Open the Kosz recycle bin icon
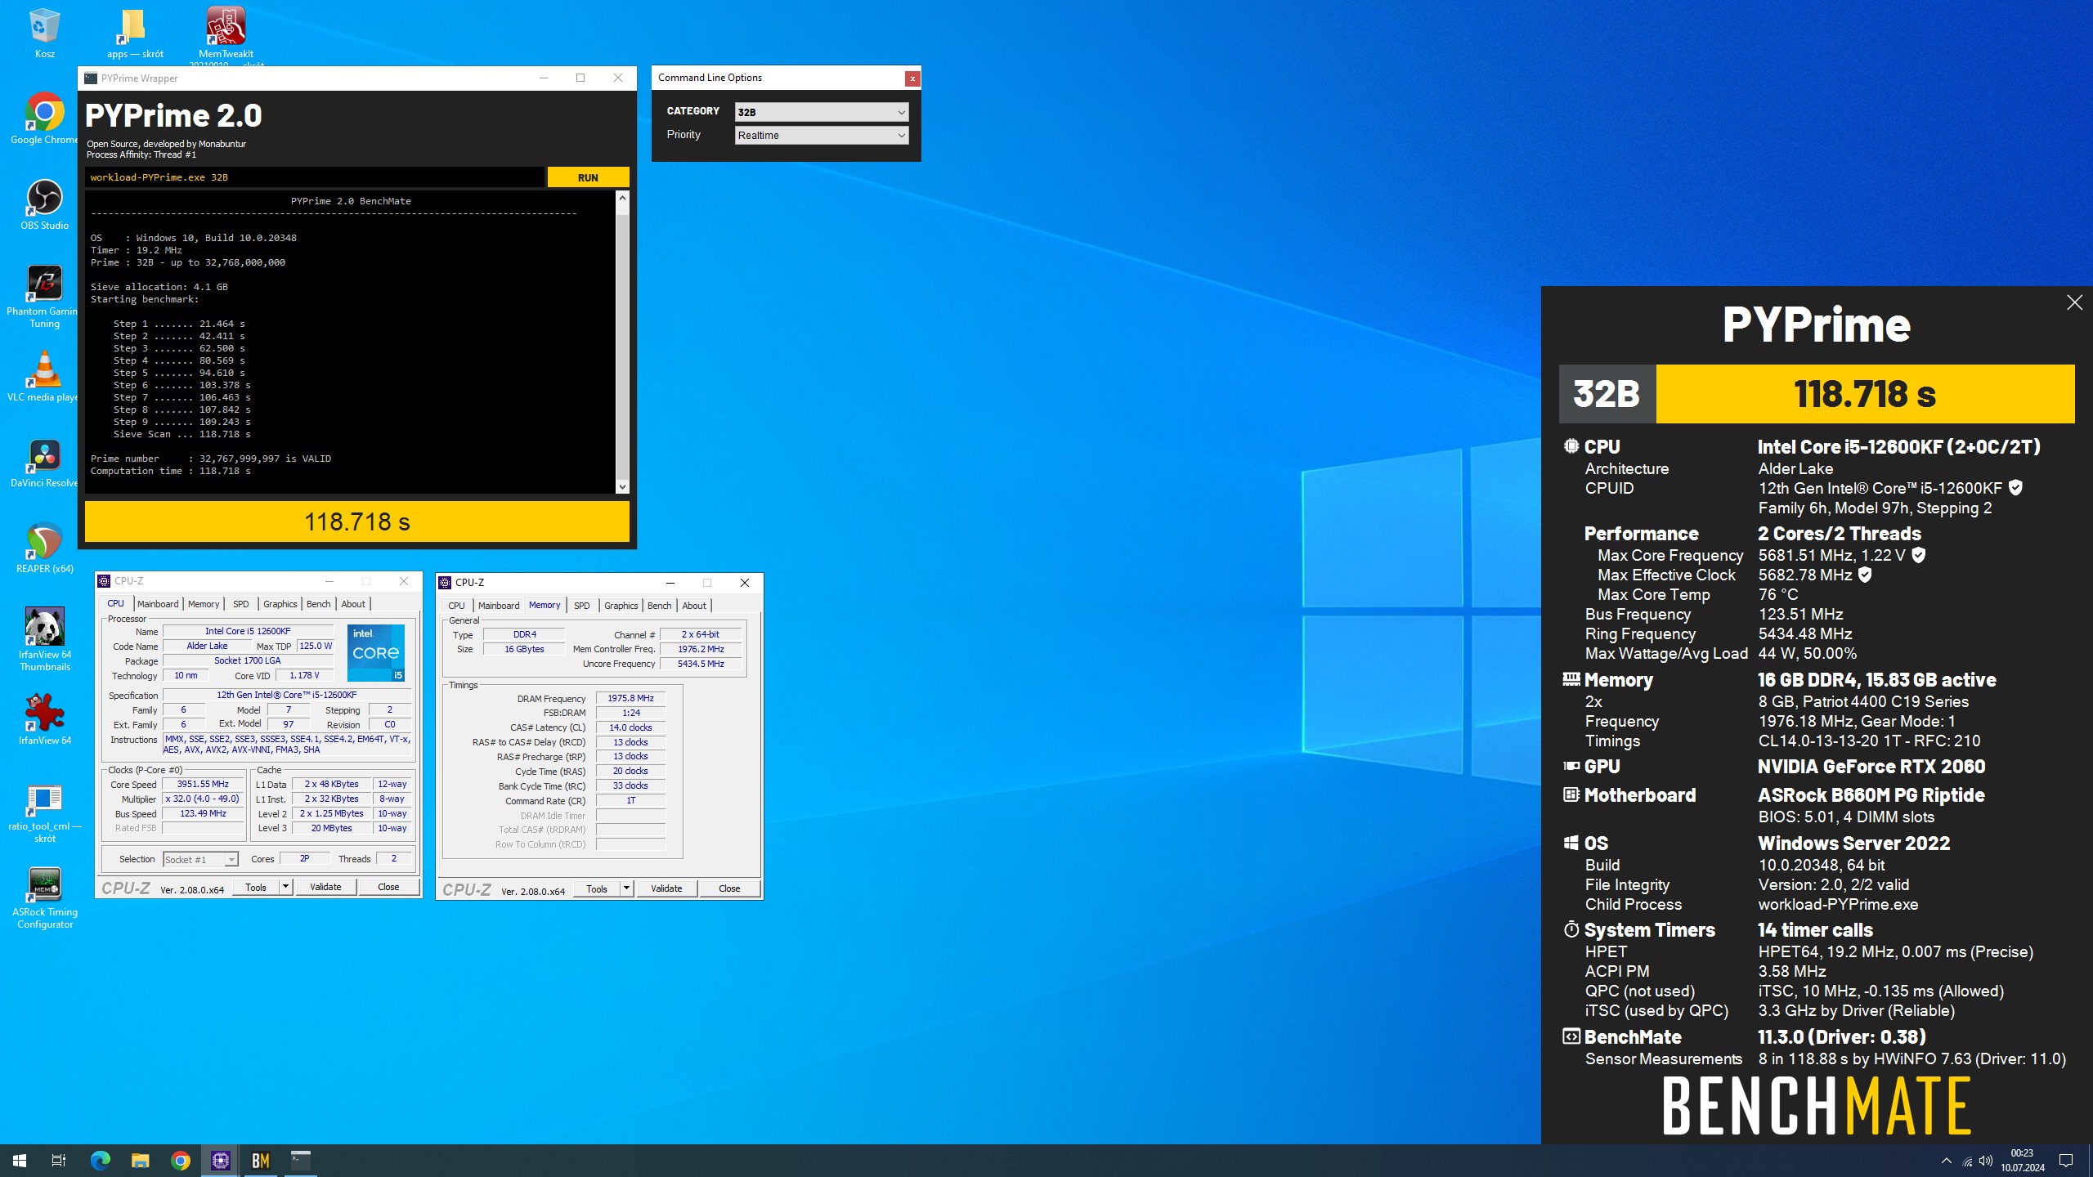 pos(44,33)
